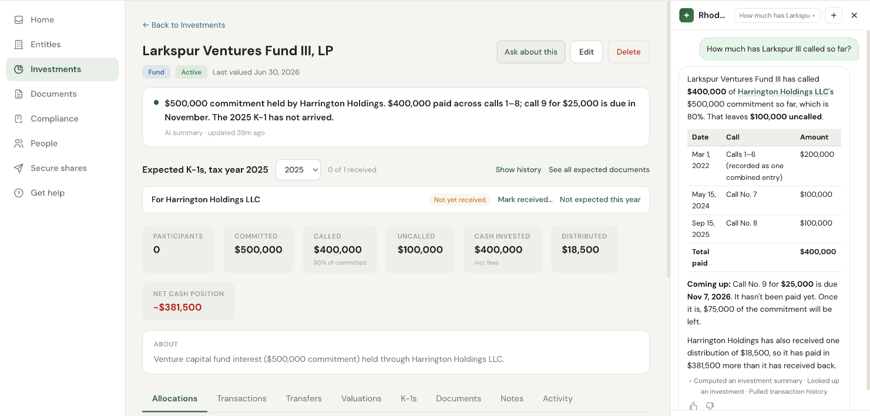The height and width of the screenshot is (416, 870).
Task: Click the "Not yet received" status badge
Action: [x=459, y=200]
